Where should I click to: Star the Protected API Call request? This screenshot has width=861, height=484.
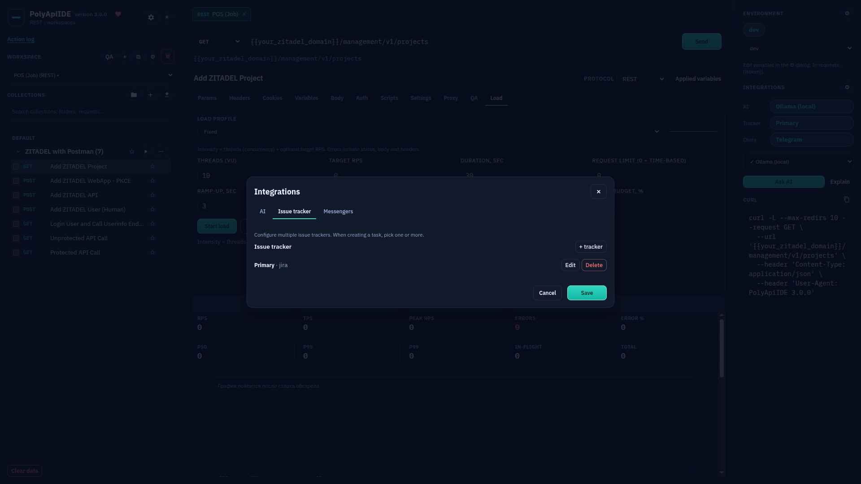coord(152,252)
